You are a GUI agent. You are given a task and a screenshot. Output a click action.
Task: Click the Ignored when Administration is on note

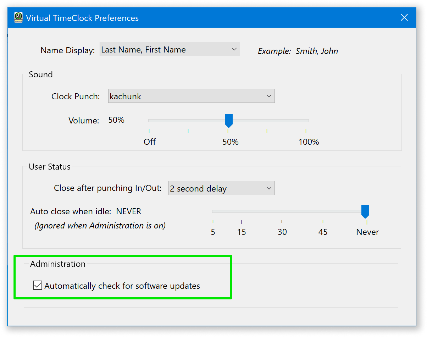[100, 226]
